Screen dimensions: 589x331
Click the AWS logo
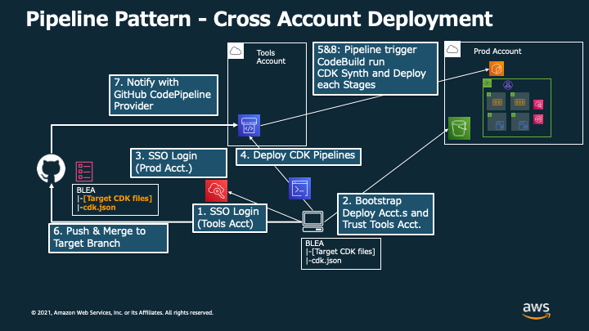(x=536, y=311)
